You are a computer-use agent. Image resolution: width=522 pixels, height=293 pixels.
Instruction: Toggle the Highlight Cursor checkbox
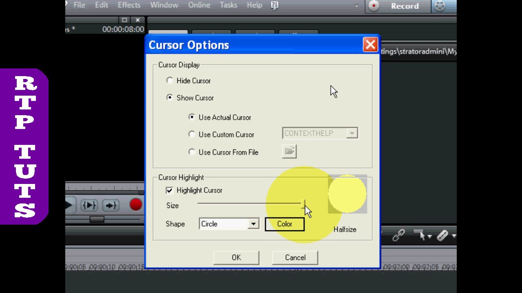point(170,190)
